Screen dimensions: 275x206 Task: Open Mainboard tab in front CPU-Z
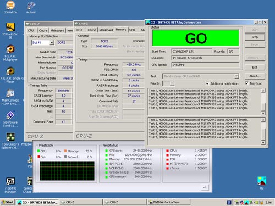pyautogui.click(x=106, y=30)
